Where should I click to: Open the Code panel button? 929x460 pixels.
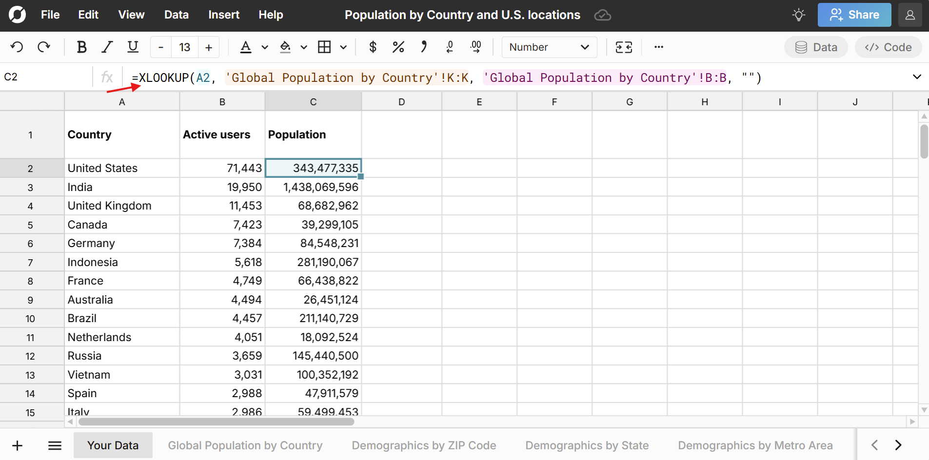[x=888, y=47]
